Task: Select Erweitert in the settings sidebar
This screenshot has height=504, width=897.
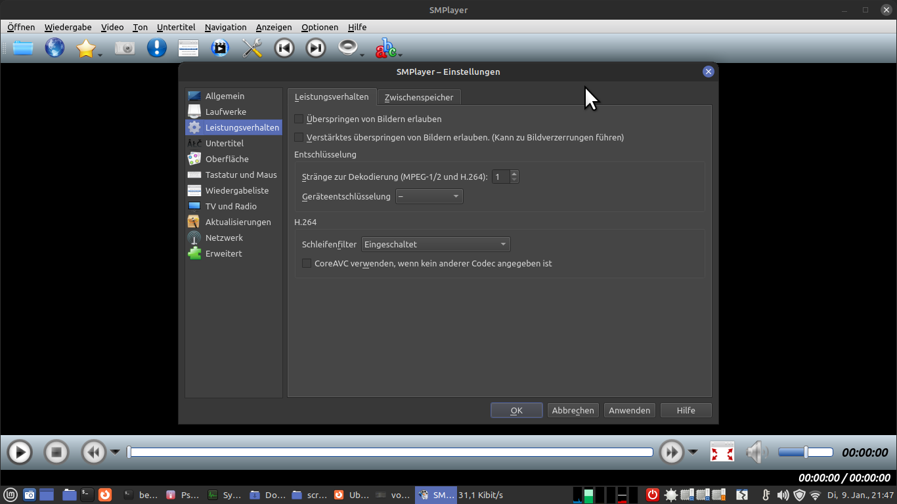Action: [x=234, y=253]
